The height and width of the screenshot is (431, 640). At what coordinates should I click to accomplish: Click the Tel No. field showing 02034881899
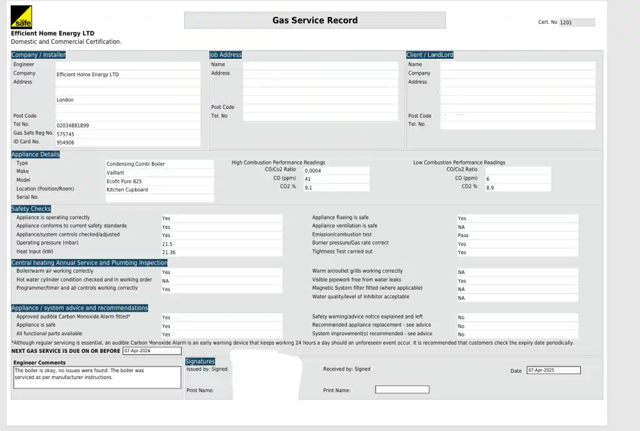(x=128, y=124)
